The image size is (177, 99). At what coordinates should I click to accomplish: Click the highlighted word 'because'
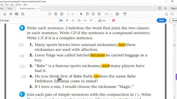click(x=98, y=55)
